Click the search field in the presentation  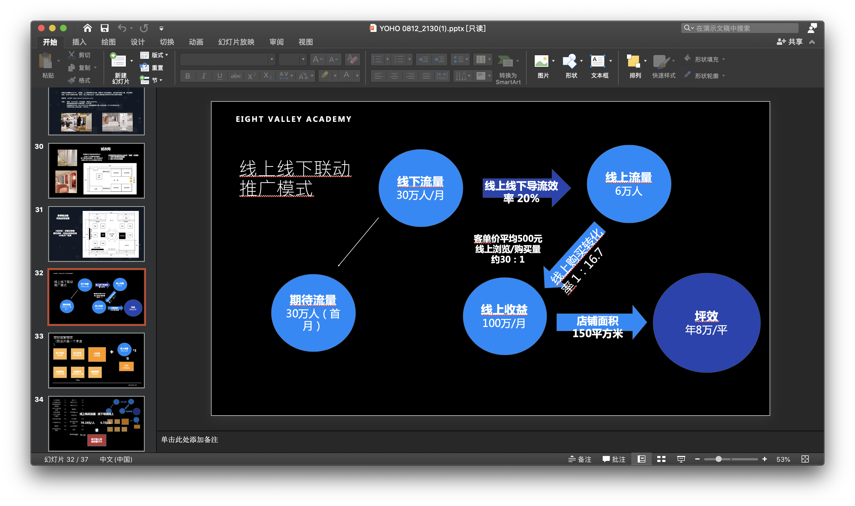739,28
